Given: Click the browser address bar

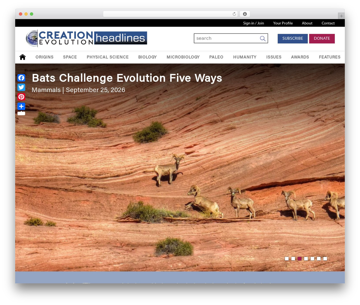Looking at the screenshot, I should 170,14.
